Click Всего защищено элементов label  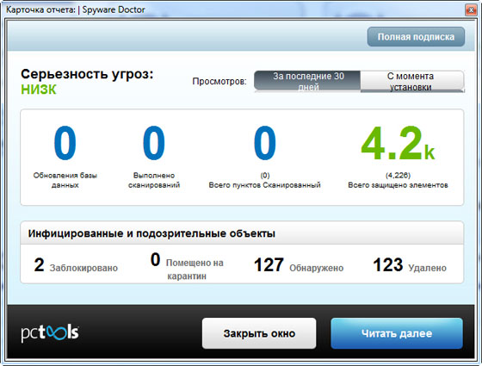point(398,185)
